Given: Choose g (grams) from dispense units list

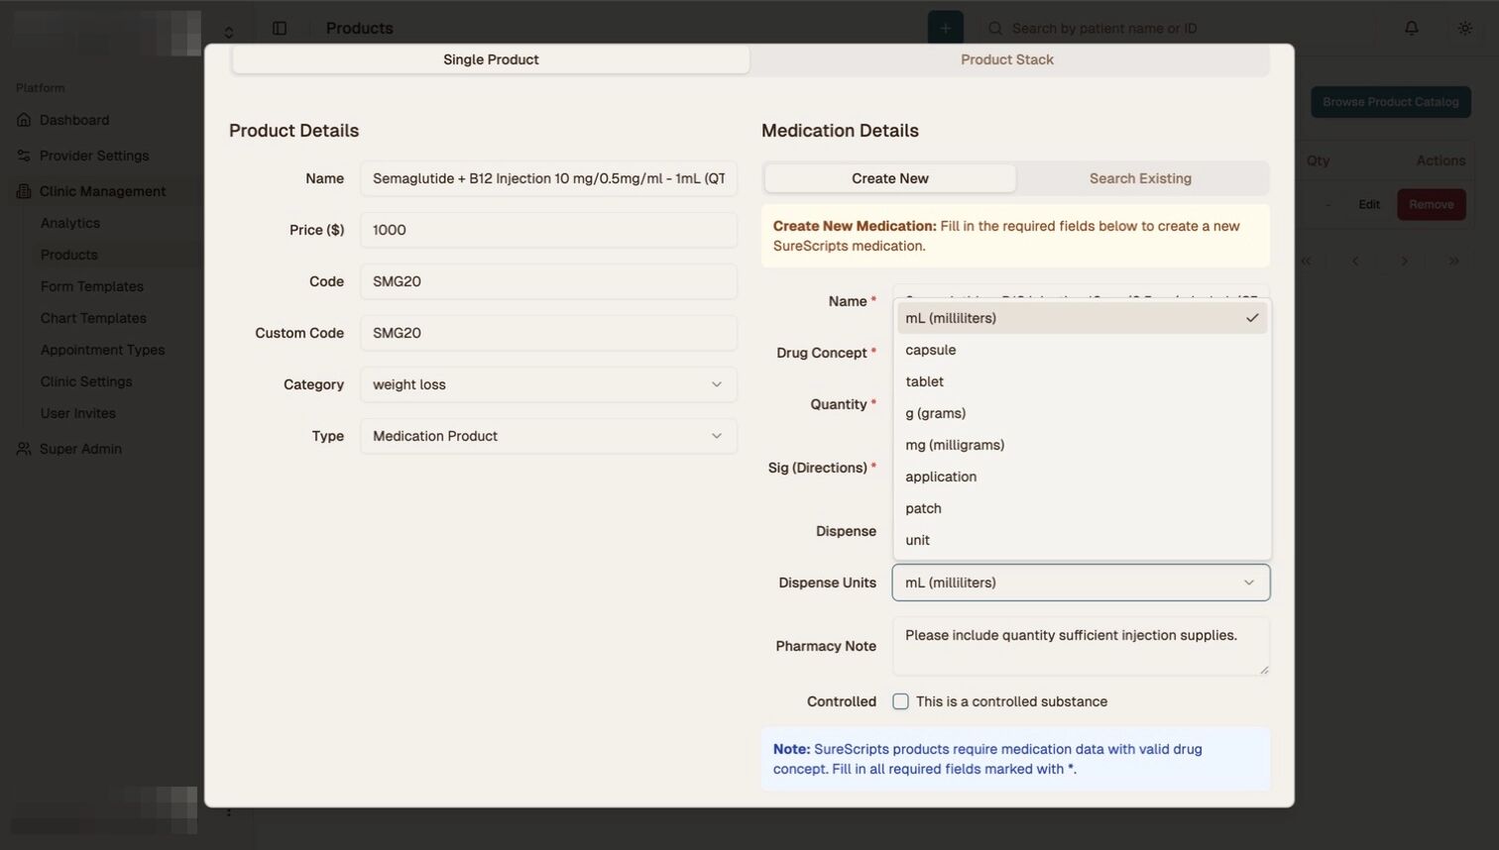Looking at the screenshot, I should tap(1082, 413).
